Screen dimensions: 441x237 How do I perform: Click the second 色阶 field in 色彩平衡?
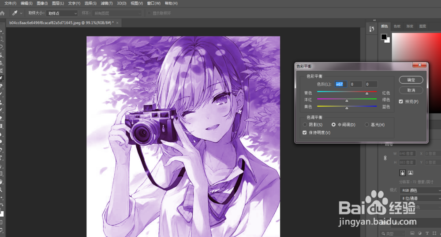click(x=356, y=84)
